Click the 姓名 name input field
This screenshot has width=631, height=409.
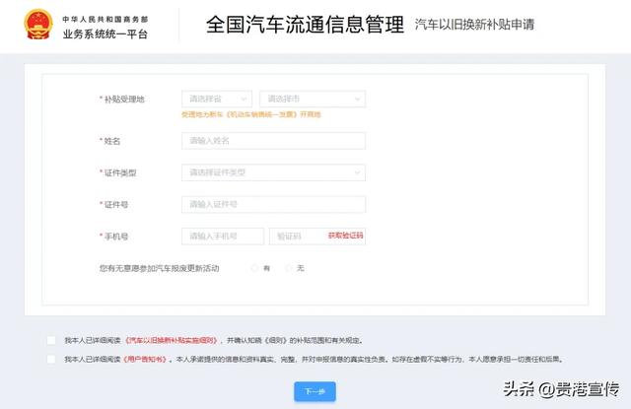tap(274, 141)
